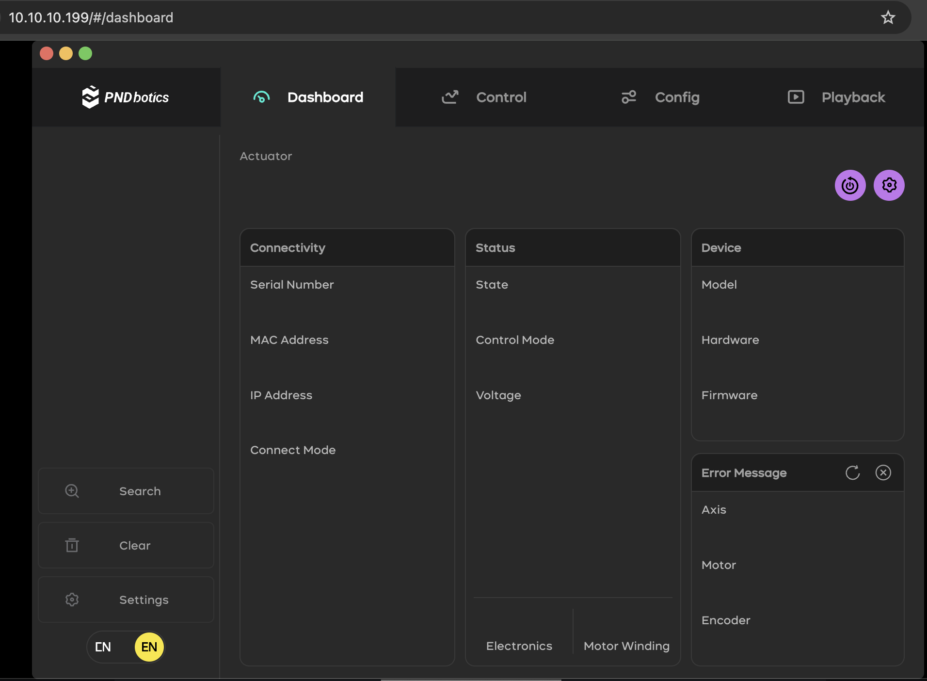This screenshot has width=927, height=681.
Task: Click the Control Mode label
Action: pyautogui.click(x=515, y=340)
